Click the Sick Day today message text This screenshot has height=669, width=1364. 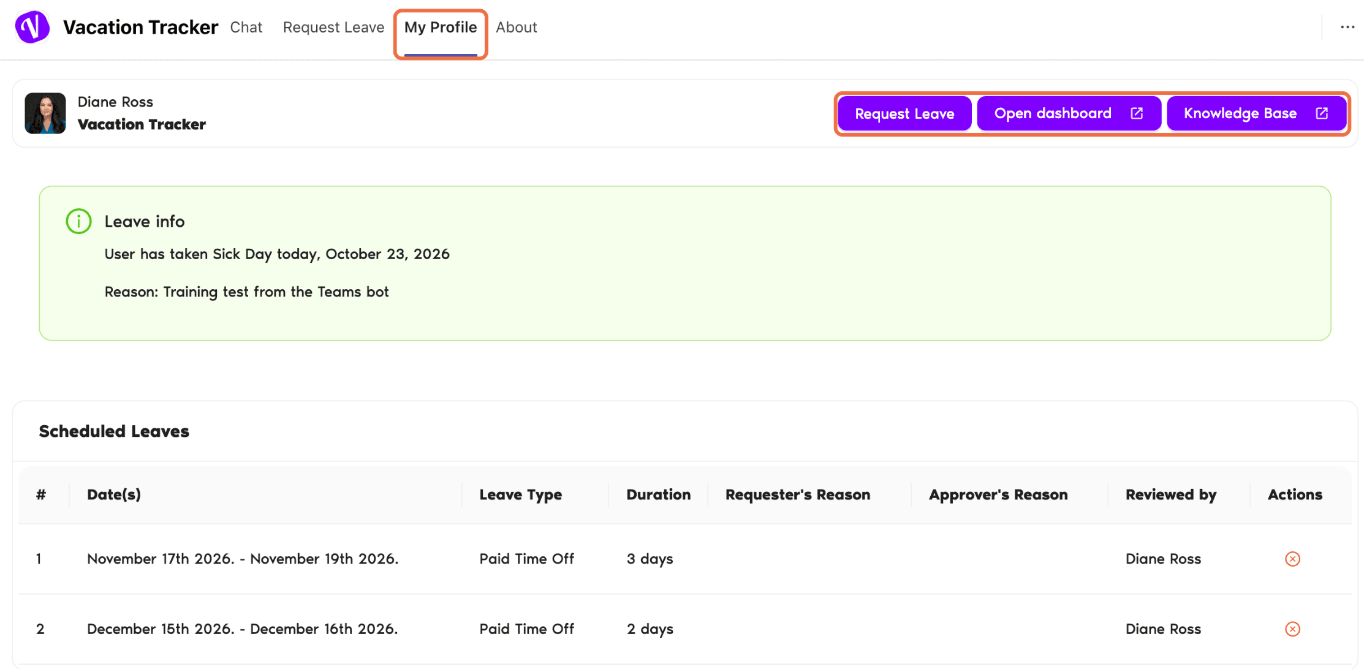coord(277,254)
